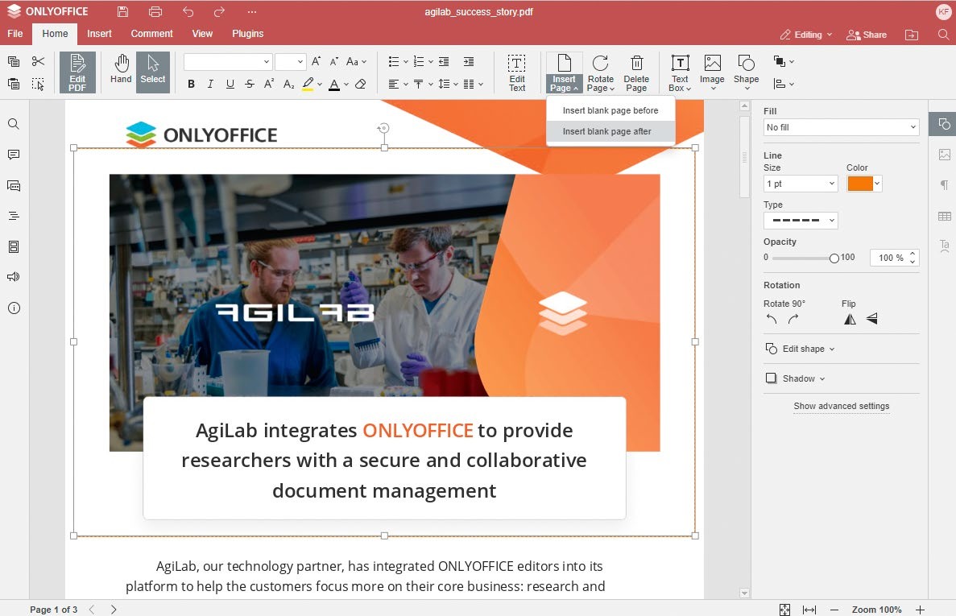The image size is (956, 616).
Task: Click the Increase indent icon
Action: tap(468, 61)
